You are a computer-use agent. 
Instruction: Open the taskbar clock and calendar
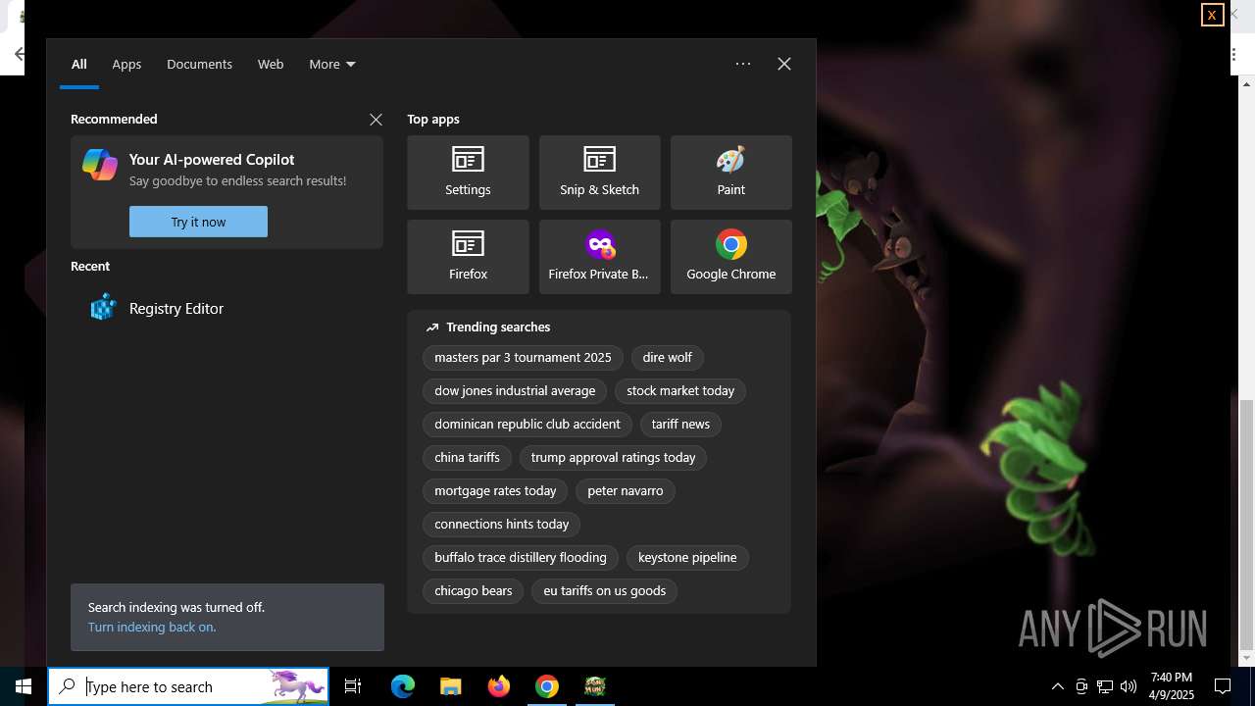click(1172, 686)
